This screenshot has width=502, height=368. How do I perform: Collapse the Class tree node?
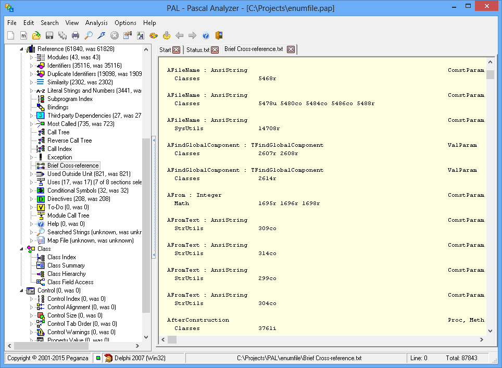21,249
